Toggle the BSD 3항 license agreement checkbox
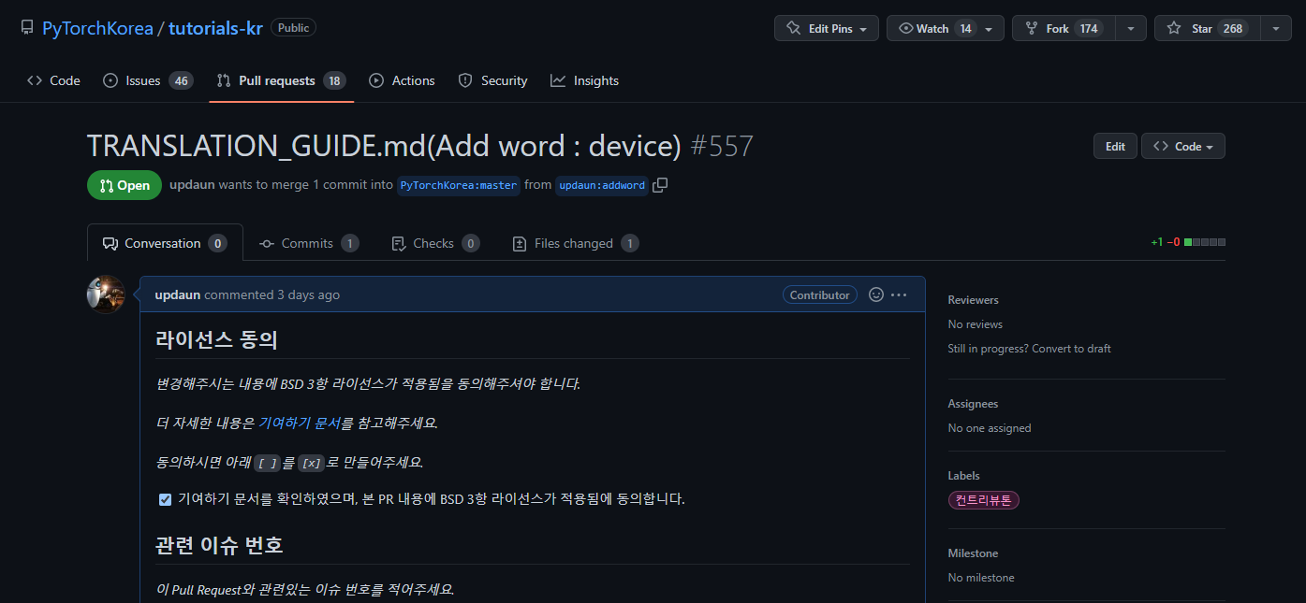 point(165,499)
